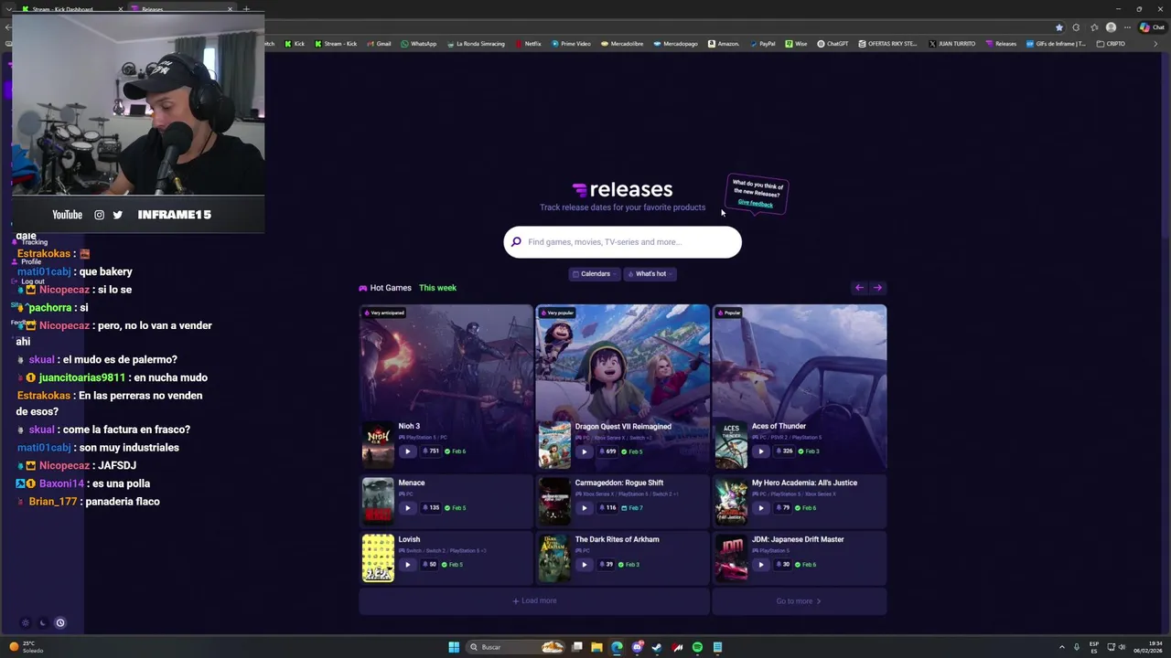
Task: Open the Carmageddon: Rogue Shift title
Action: click(619, 483)
